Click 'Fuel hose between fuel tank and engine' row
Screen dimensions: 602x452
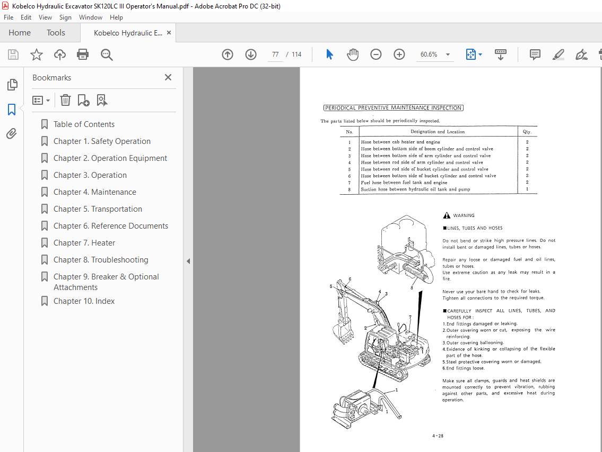439,183
